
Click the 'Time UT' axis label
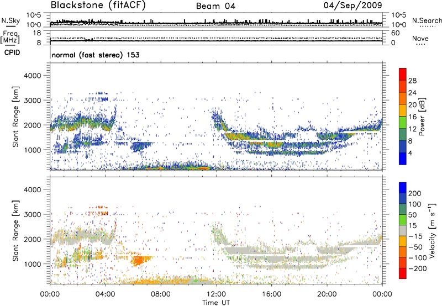(216, 303)
